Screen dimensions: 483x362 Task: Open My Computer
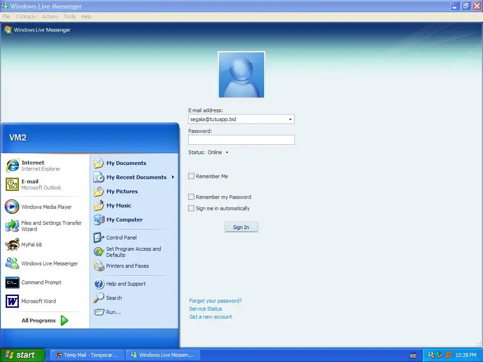coord(118,220)
